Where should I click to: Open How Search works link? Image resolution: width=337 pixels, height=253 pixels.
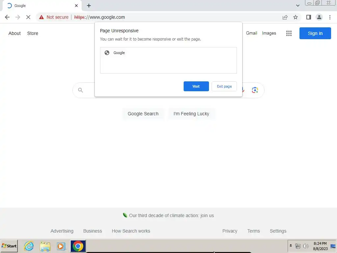pyautogui.click(x=131, y=231)
